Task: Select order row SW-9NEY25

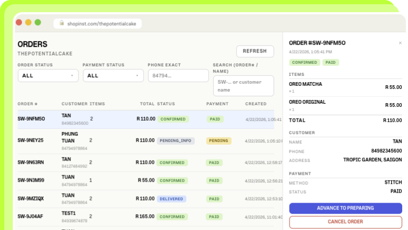Action: (x=146, y=141)
